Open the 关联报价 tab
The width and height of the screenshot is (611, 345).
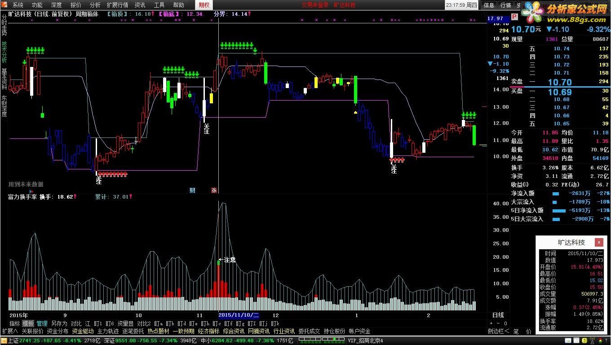(x=32, y=332)
